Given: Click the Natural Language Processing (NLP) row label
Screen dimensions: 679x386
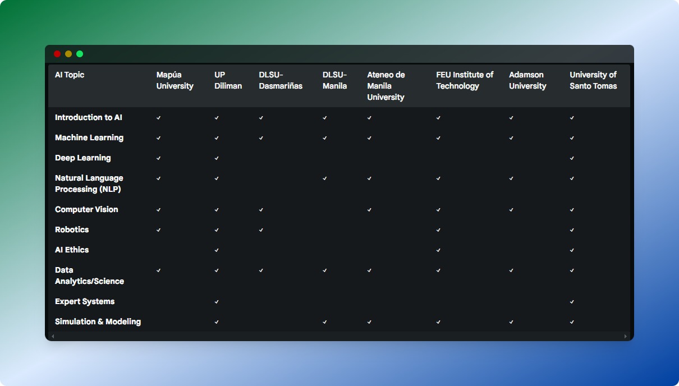Looking at the screenshot, I should pyautogui.click(x=89, y=183).
